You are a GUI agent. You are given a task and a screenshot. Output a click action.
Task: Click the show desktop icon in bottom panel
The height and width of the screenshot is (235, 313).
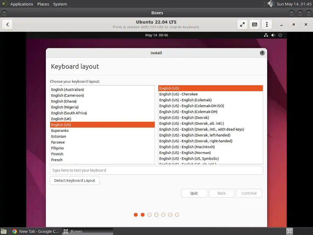(x=4, y=231)
